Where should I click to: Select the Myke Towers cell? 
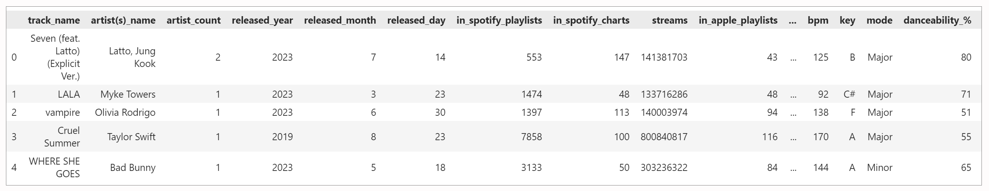coord(128,95)
